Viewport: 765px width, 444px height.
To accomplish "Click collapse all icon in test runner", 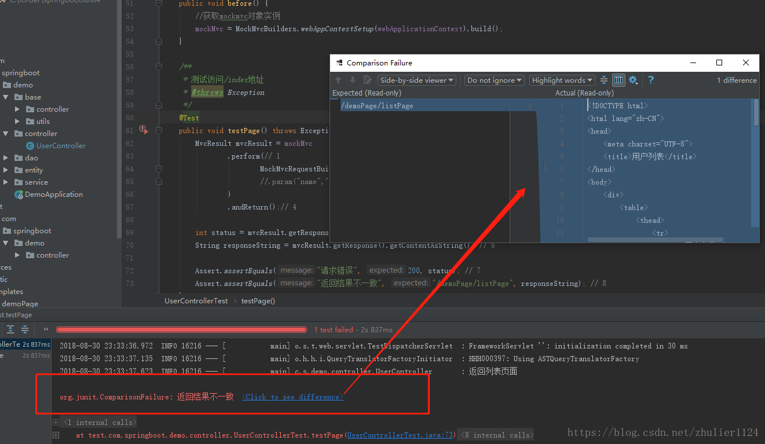I will (x=25, y=329).
